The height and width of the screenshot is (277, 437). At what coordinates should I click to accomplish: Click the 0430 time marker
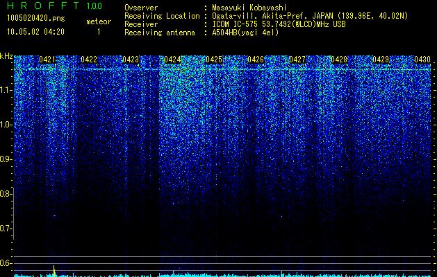pyautogui.click(x=422, y=60)
